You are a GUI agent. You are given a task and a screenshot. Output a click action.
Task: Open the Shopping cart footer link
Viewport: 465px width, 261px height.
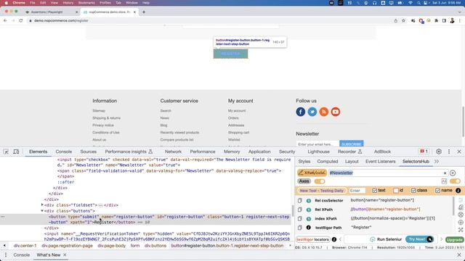(239, 133)
